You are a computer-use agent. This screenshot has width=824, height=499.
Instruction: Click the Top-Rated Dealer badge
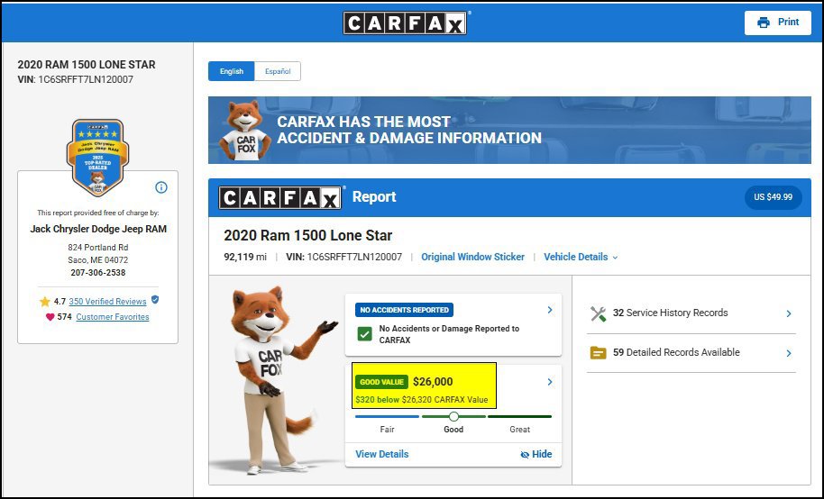(97, 157)
